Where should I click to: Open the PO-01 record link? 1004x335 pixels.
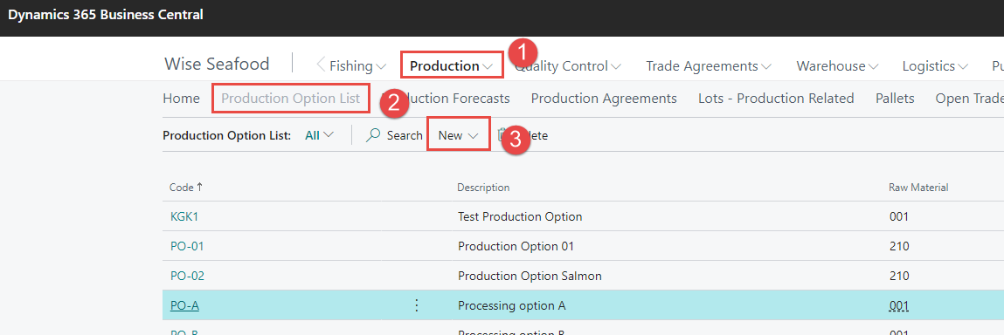[187, 246]
